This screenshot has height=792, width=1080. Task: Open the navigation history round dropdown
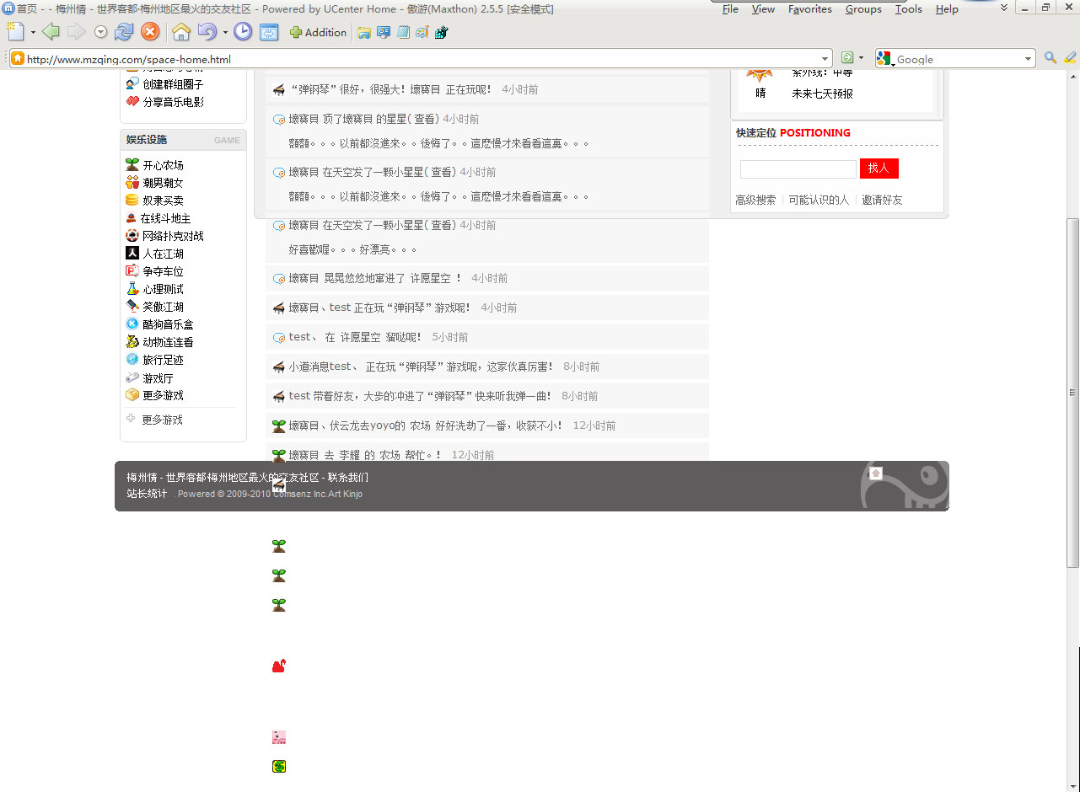pos(100,32)
